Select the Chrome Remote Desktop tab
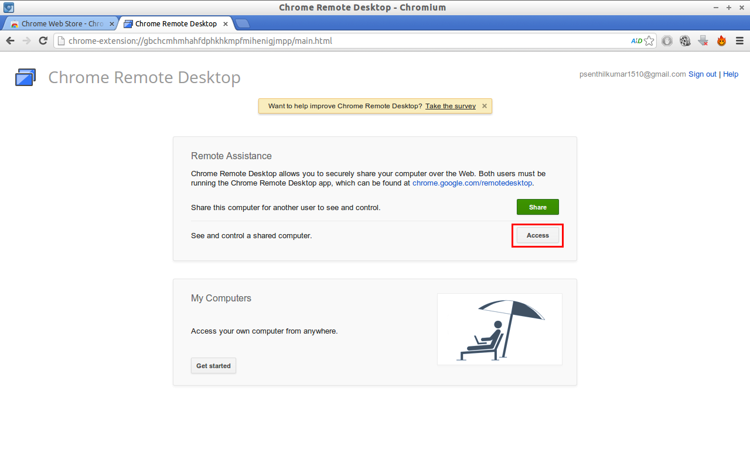750x453 pixels. tap(176, 24)
